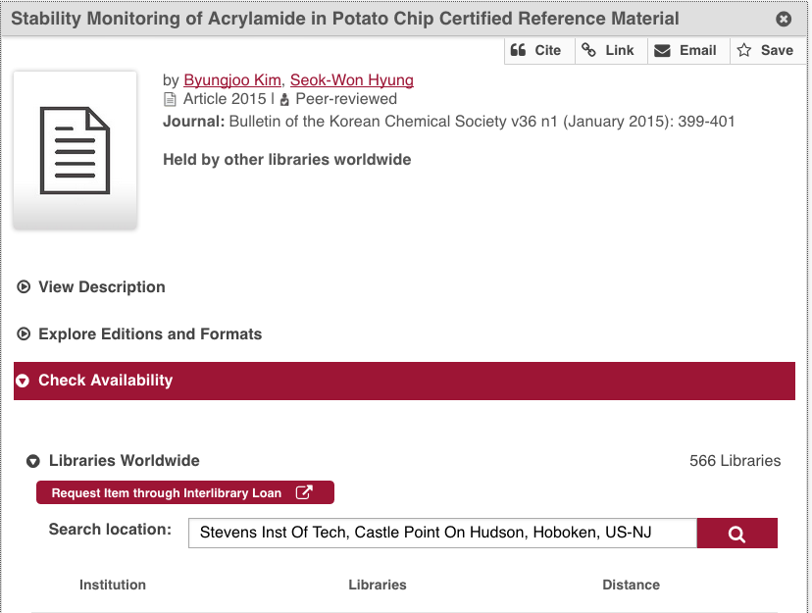Viewport: 812px width, 613px height.
Task: Click the article document thumbnail
Action: [x=76, y=150]
